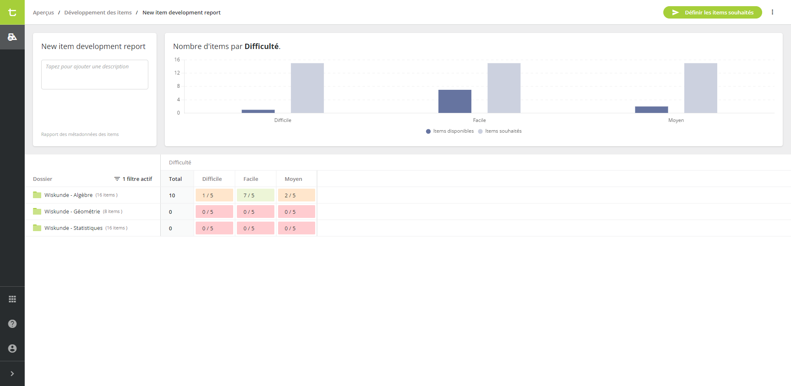Open the apps grid icon

pos(12,299)
